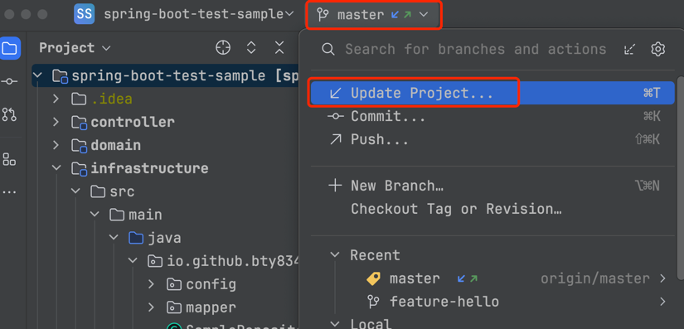This screenshot has height=329, width=684.
Task: Select Checkout Tag or Revision… item
Action: pyautogui.click(x=492, y=209)
